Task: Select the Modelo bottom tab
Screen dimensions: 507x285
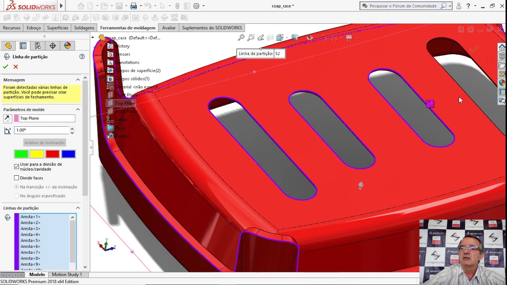Action: click(37, 275)
